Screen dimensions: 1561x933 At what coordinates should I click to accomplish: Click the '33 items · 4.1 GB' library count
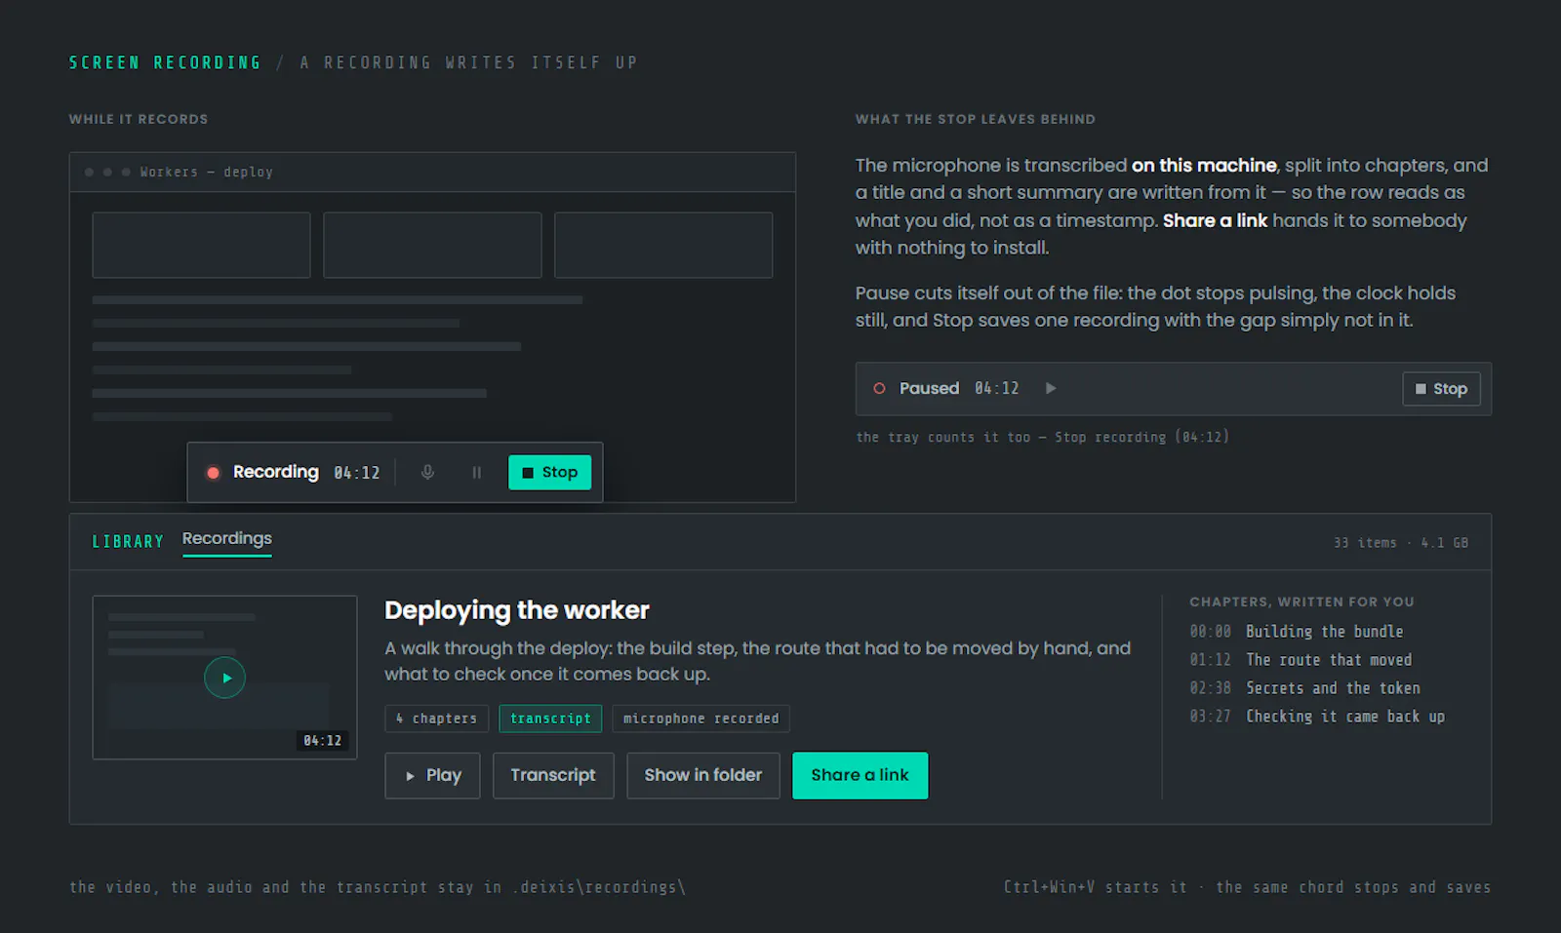click(1401, 543)
